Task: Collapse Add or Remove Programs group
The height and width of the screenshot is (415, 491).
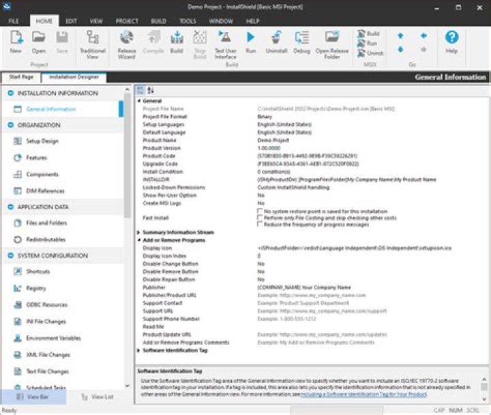Action: [138, 240]
